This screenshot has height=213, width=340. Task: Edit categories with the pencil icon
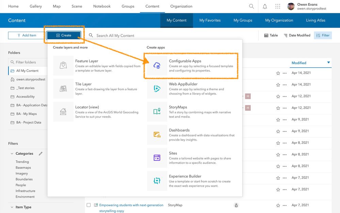click(41, 153)
